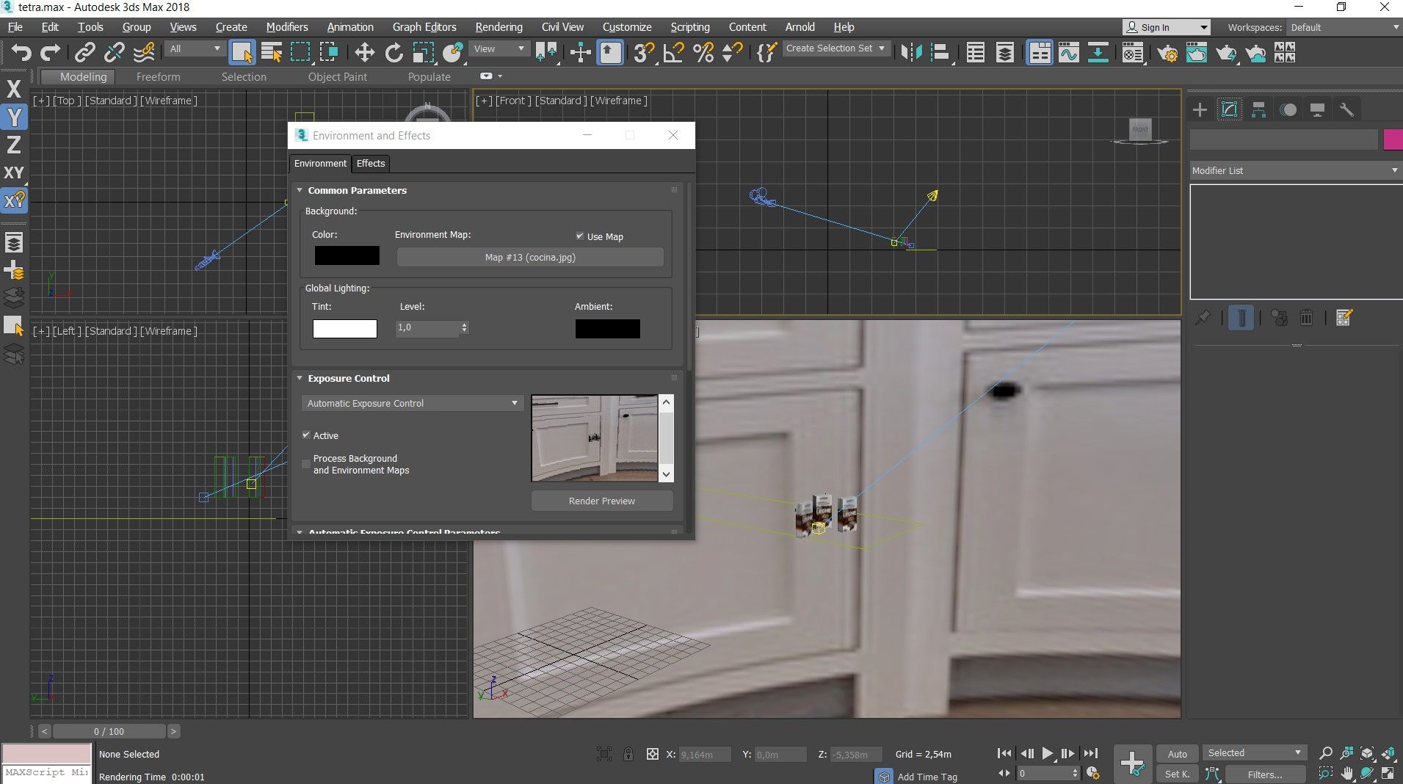Open Select by Name list icon
1403x784 pixels.
click(x=271, y=52)
